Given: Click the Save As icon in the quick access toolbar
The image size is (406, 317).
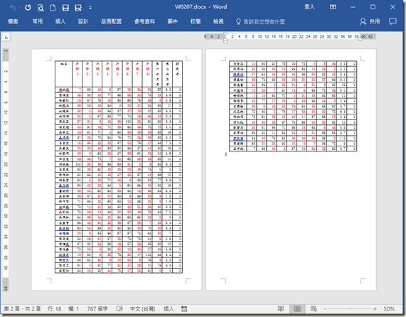Looking at the screenshot, I should [x=78, y=8].
